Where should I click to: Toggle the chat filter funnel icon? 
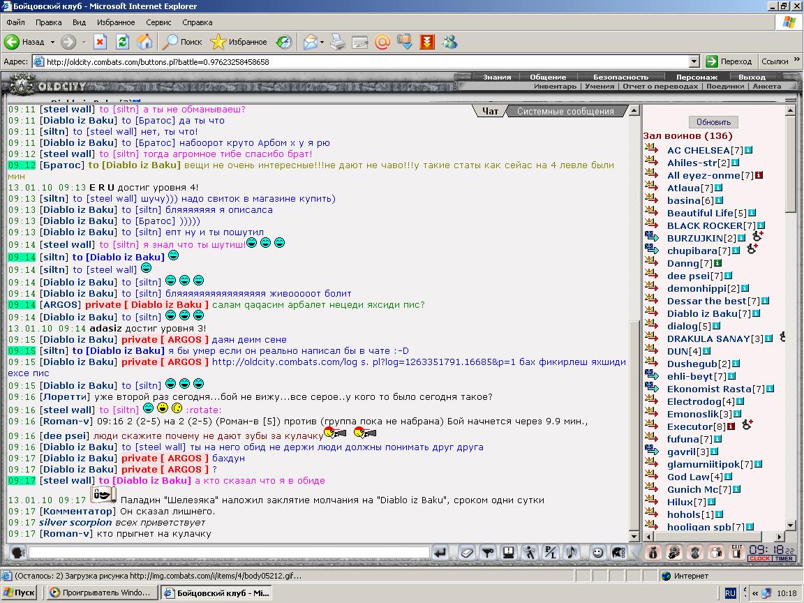(487, 552)
